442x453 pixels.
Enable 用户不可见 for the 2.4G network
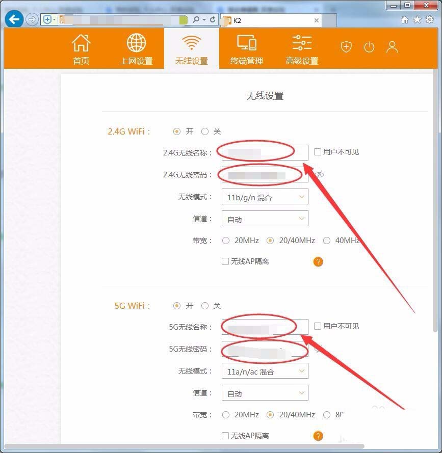[x=317, y=151]
